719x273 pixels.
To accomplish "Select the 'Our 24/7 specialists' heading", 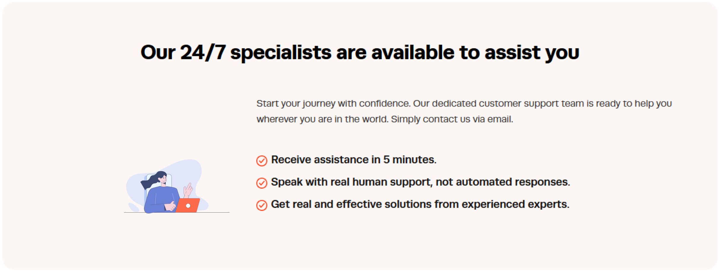I will (360, 53).
